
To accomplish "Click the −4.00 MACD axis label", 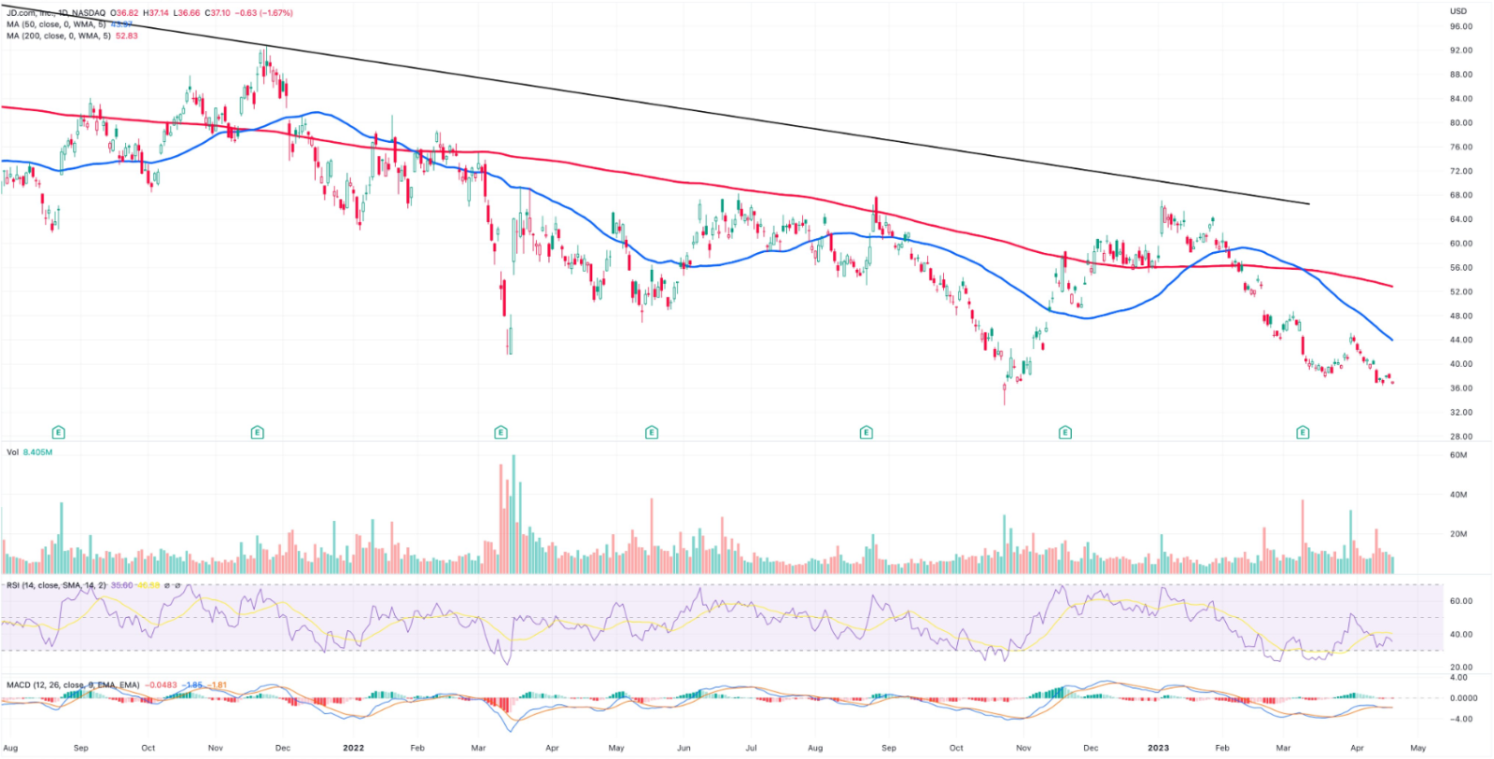I will [1460, 719].
